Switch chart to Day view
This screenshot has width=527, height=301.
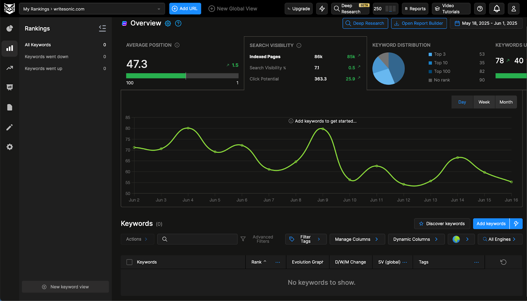point(462,102)
